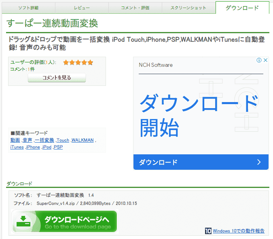Go to the スクリーンショット tab
273x239 pixels.
point(188,8)
